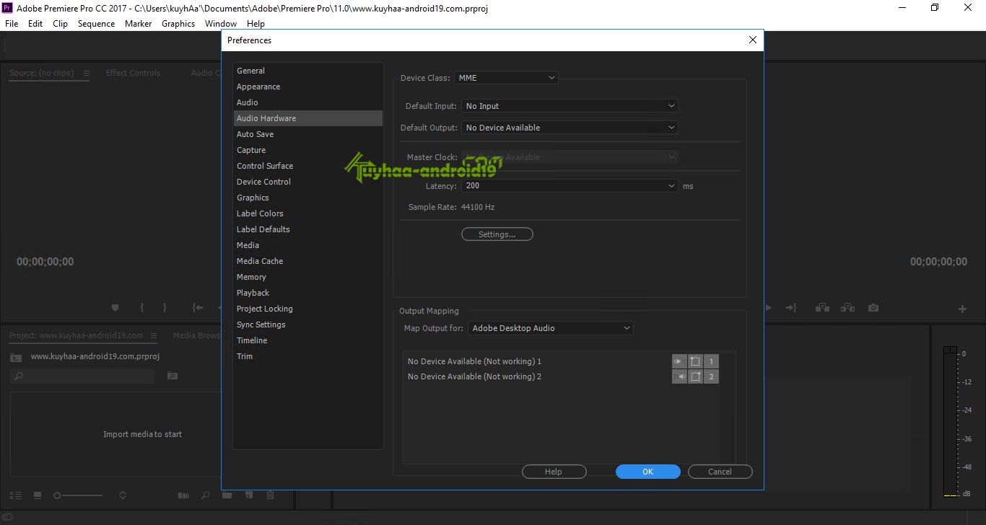This screenshot has height=525, width=986.
Task: Export Frame with the camera icon
Action: pyautogui.click(x=873, y=307)
